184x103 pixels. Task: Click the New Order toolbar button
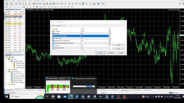point(37,4)
